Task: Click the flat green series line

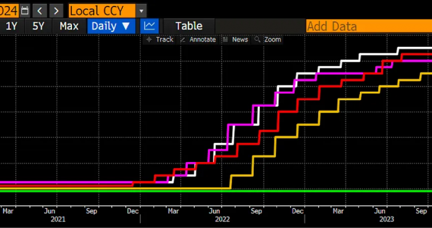Action: click(216, 191)
